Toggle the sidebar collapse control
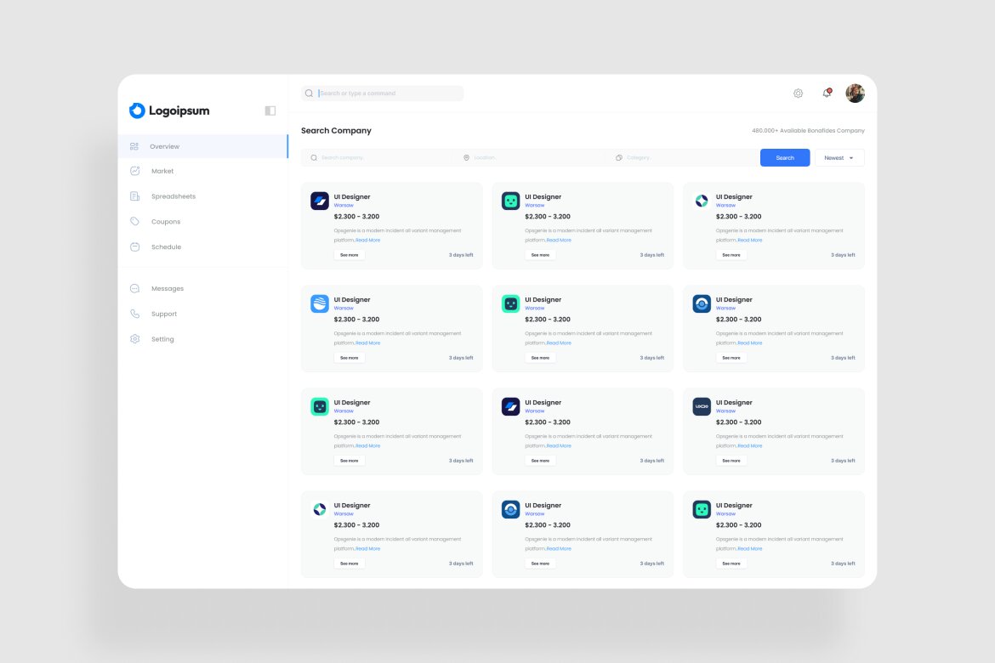The image size is (995, 663). [269, 110]
